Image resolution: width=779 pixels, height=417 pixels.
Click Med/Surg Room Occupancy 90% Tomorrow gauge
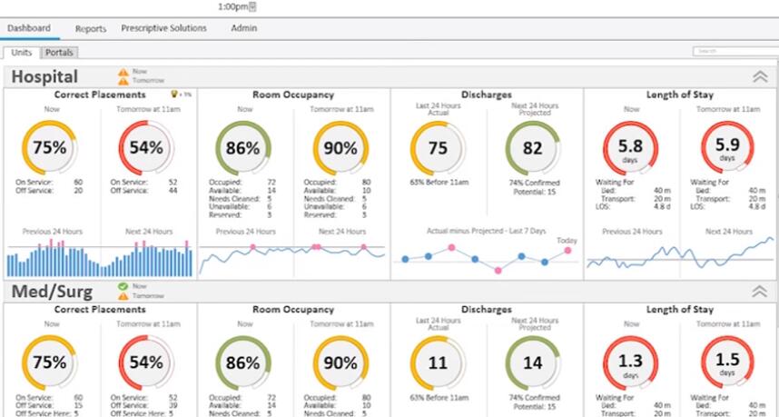coord(340,362)
